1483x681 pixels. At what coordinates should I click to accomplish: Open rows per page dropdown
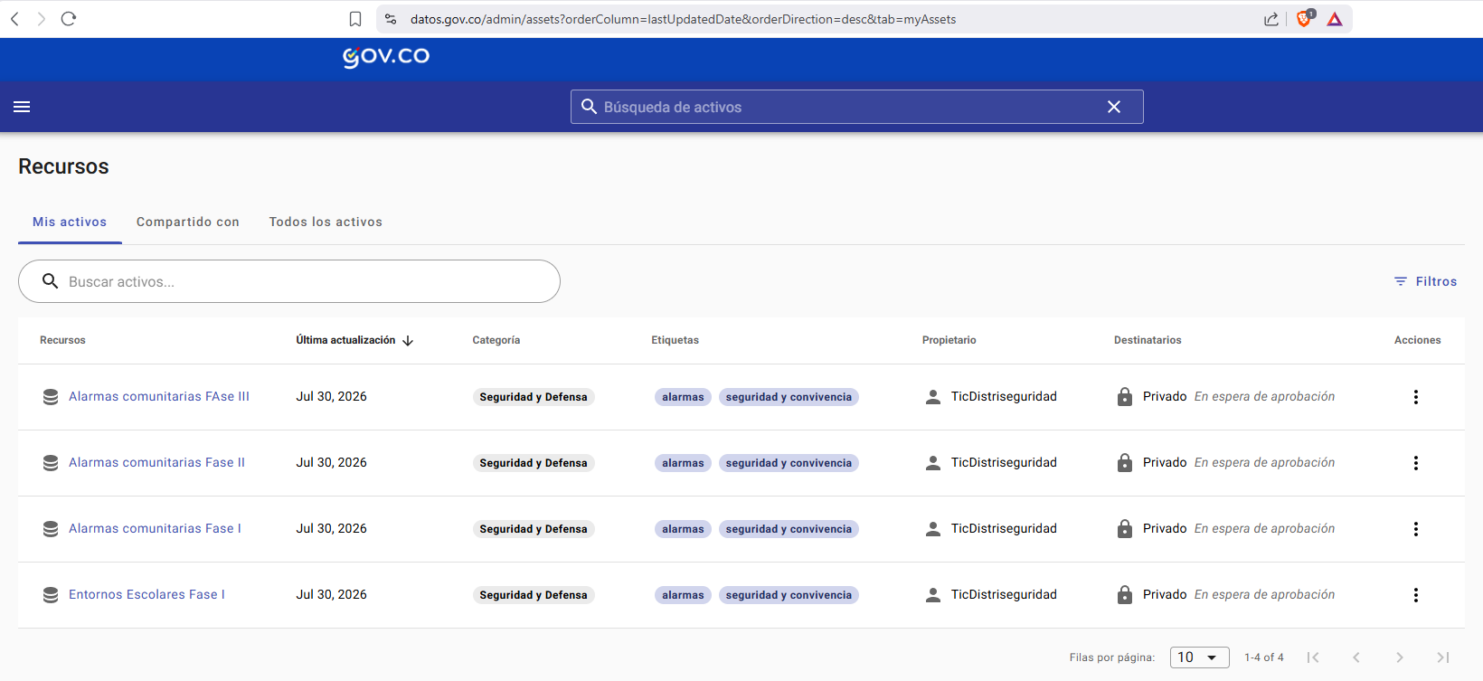tap(1199, 657)
